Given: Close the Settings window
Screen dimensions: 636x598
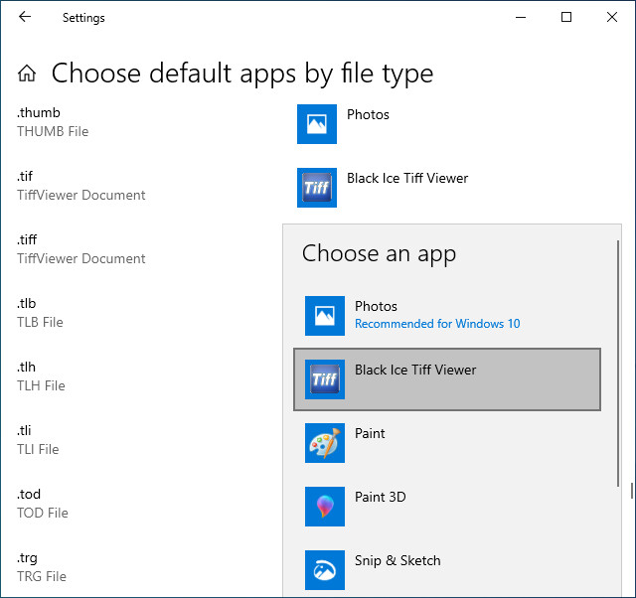Looking at the screenshot, I should (612, 17).
